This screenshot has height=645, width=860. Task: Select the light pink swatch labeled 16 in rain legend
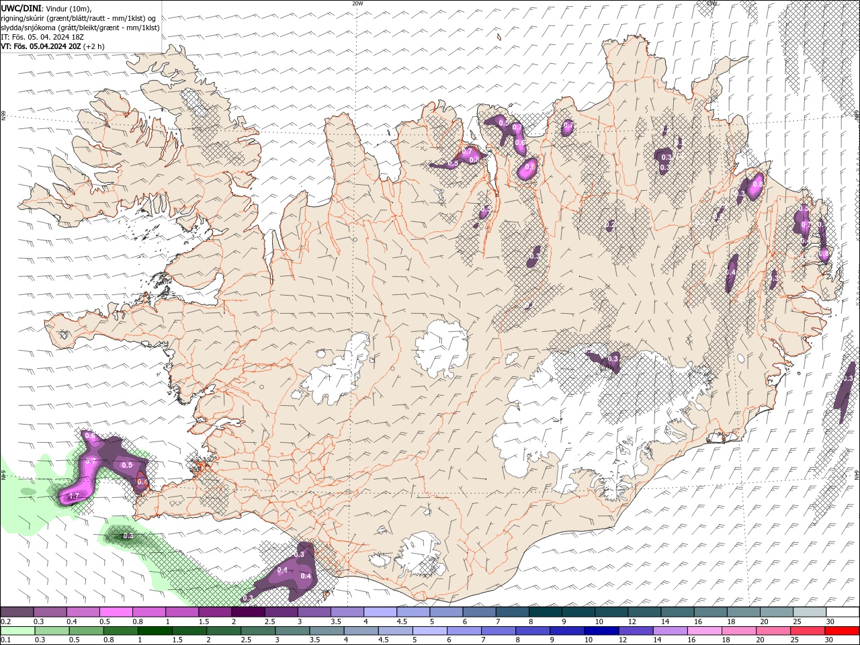click(705, 631)
